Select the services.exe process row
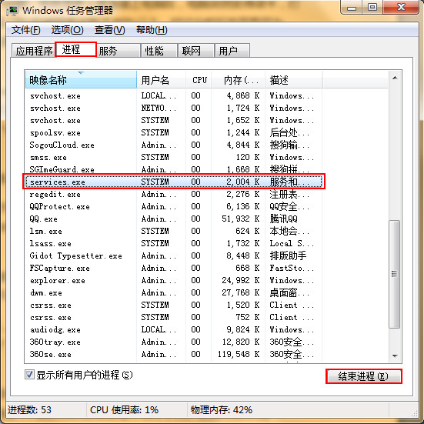This screenshot has height=424, width=424. pos(174,182)
